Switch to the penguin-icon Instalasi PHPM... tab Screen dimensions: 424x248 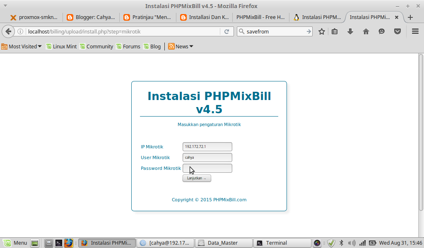317,17
